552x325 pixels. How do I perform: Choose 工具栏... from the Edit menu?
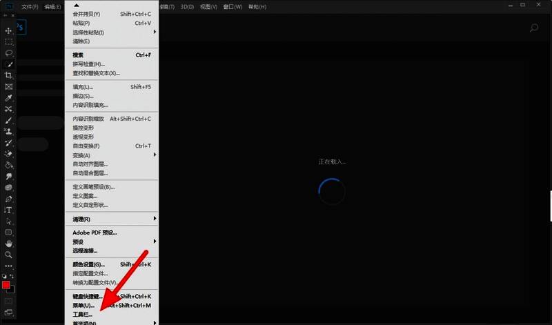point(83,315)
